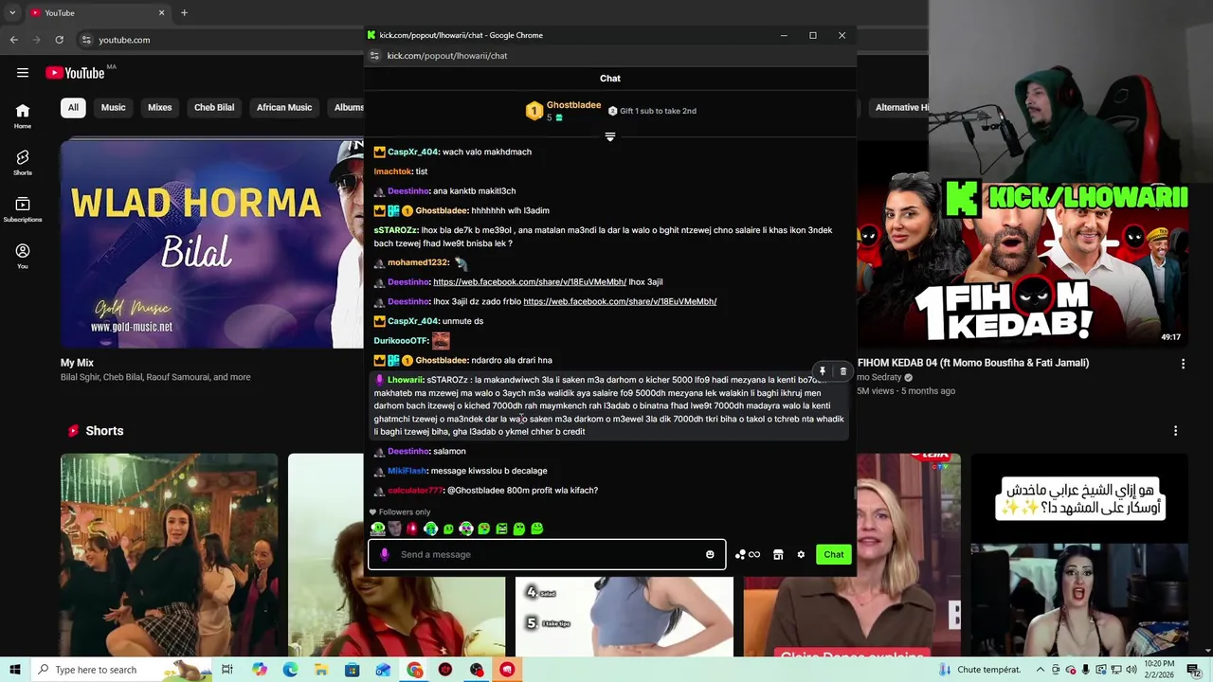Pin Lhowarii's highlighted chat message
This screenshot has height=682, width=1213.
(823, 371)
